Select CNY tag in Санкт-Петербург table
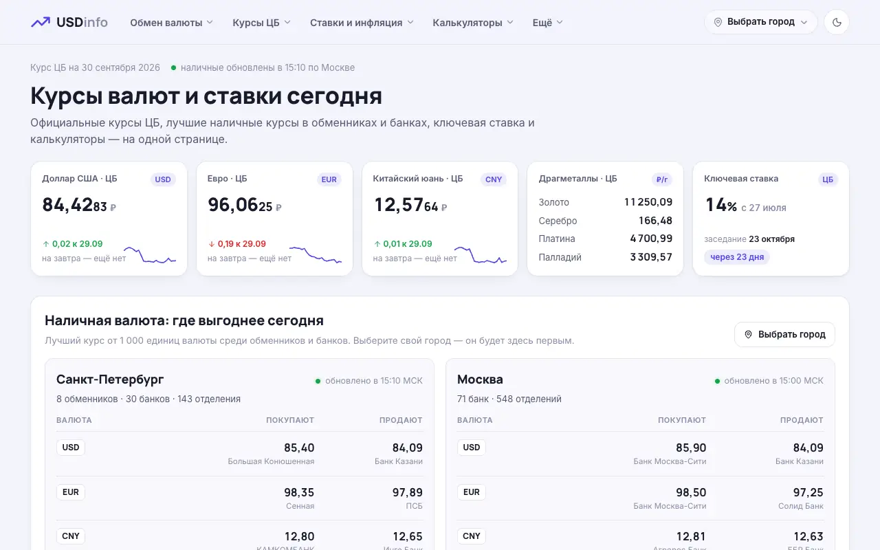The image size is (880, 550). point(71,536)
